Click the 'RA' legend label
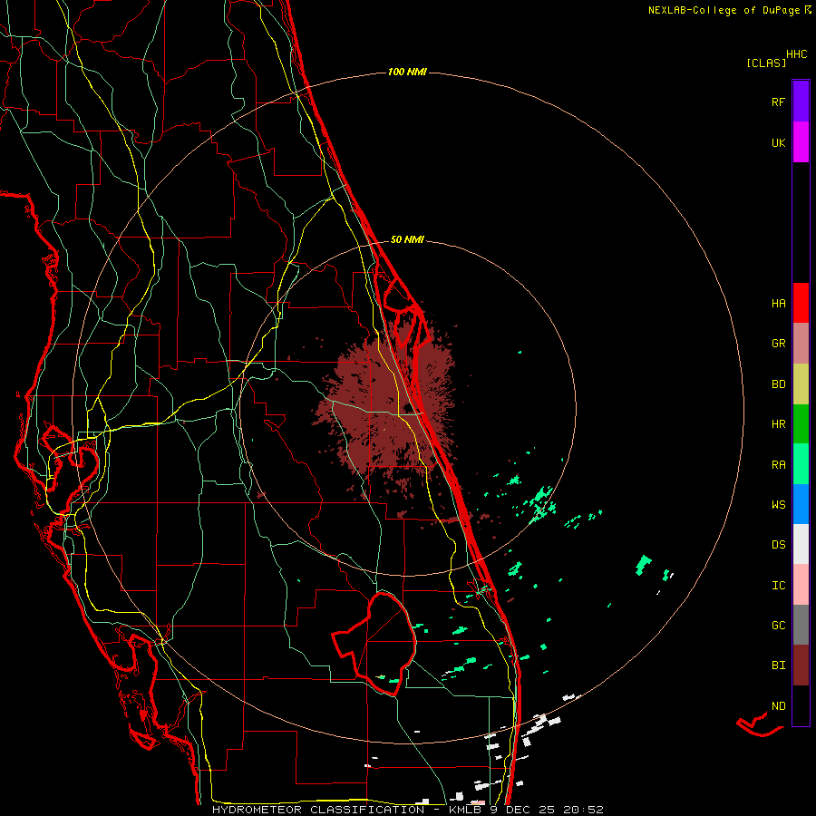 (778, 464)
